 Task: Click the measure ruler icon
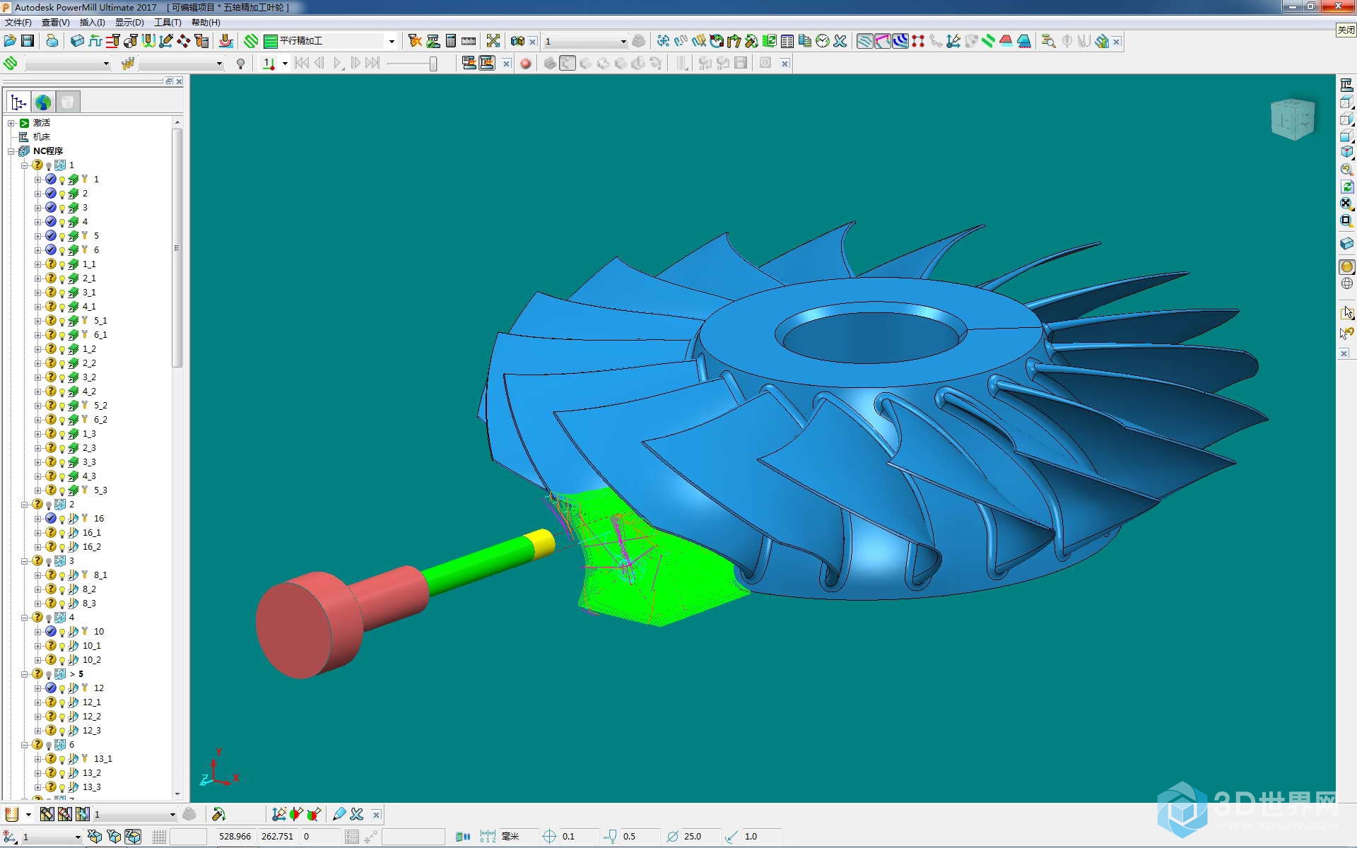click(x=469, y=41)
